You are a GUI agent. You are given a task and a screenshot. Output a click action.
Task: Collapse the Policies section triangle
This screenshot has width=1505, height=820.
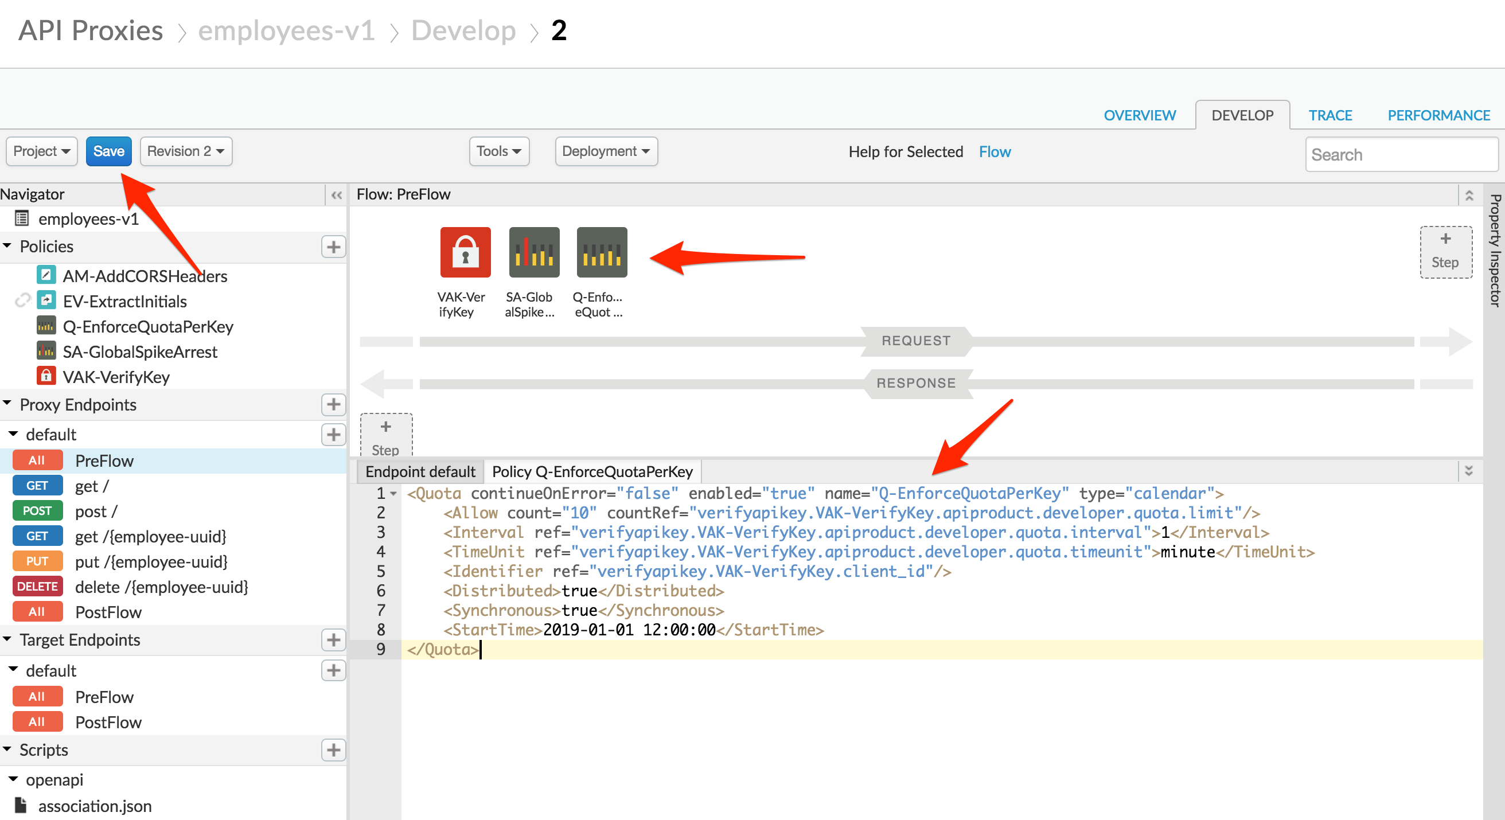pos(7,246)
